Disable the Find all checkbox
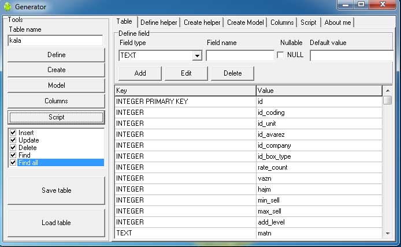401x247 pixels. [14, 163]
